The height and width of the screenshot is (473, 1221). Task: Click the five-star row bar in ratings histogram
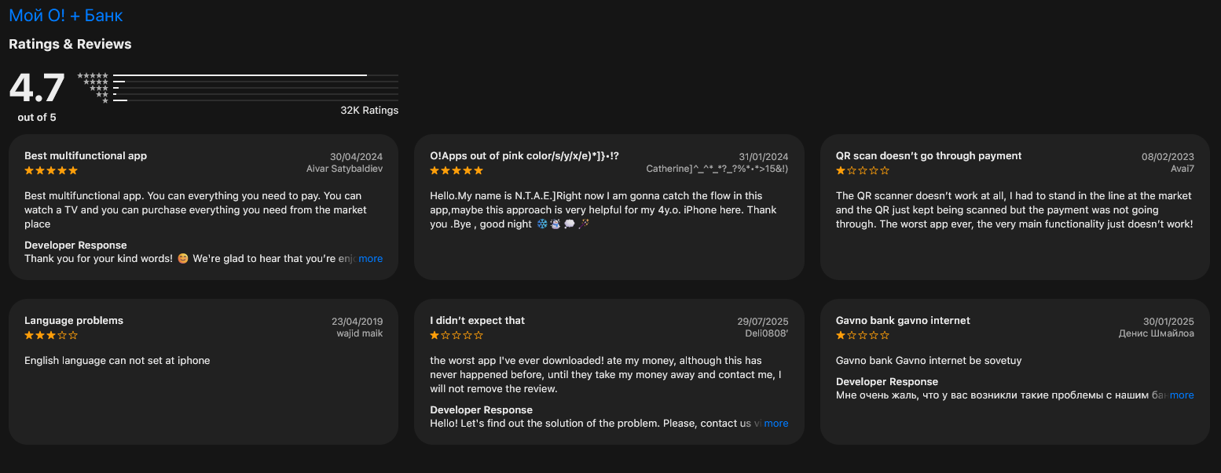point(255,75)
